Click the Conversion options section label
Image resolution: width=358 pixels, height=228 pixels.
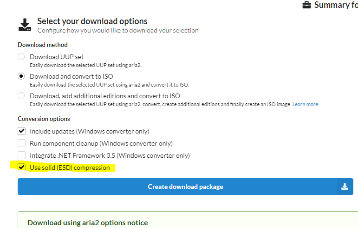[x=44, y=119]
